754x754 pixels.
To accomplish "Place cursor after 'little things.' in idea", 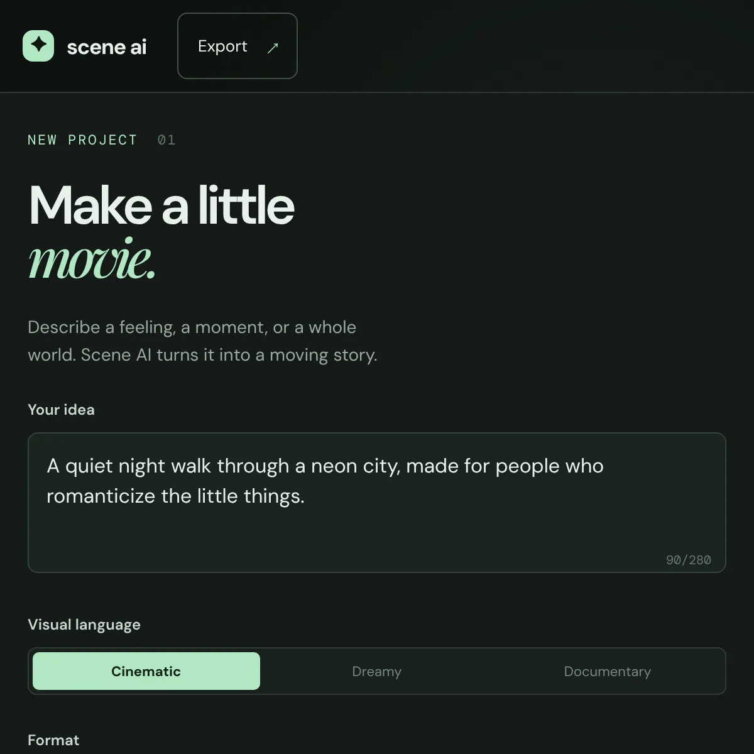I will click(306, 496).
